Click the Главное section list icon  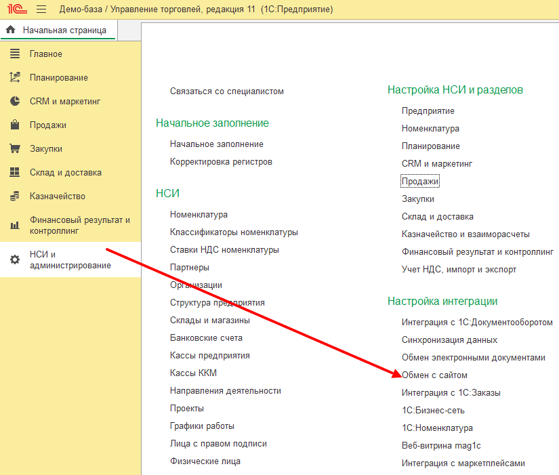[15, 54]
